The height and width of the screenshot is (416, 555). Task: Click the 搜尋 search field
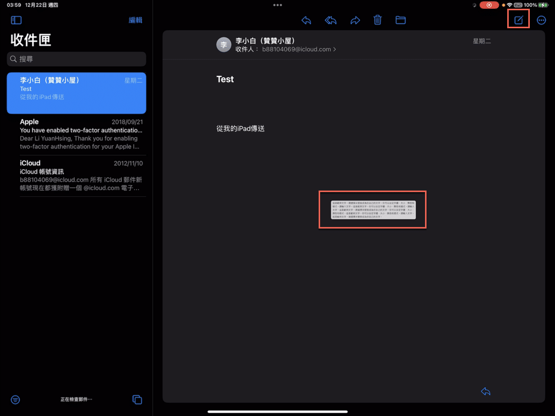[77, 59]
